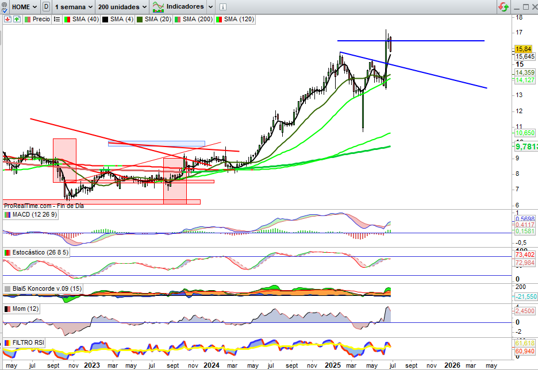538x370 pixels.
Task: Click the 10,650 green axis value
Action: [x=525, y=133]
